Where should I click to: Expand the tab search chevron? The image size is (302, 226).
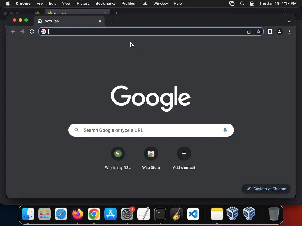coord(289,21)
